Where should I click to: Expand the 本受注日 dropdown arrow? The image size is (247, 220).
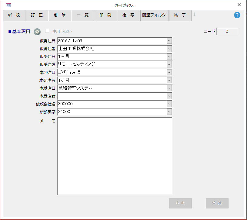(x=169, y=88)
